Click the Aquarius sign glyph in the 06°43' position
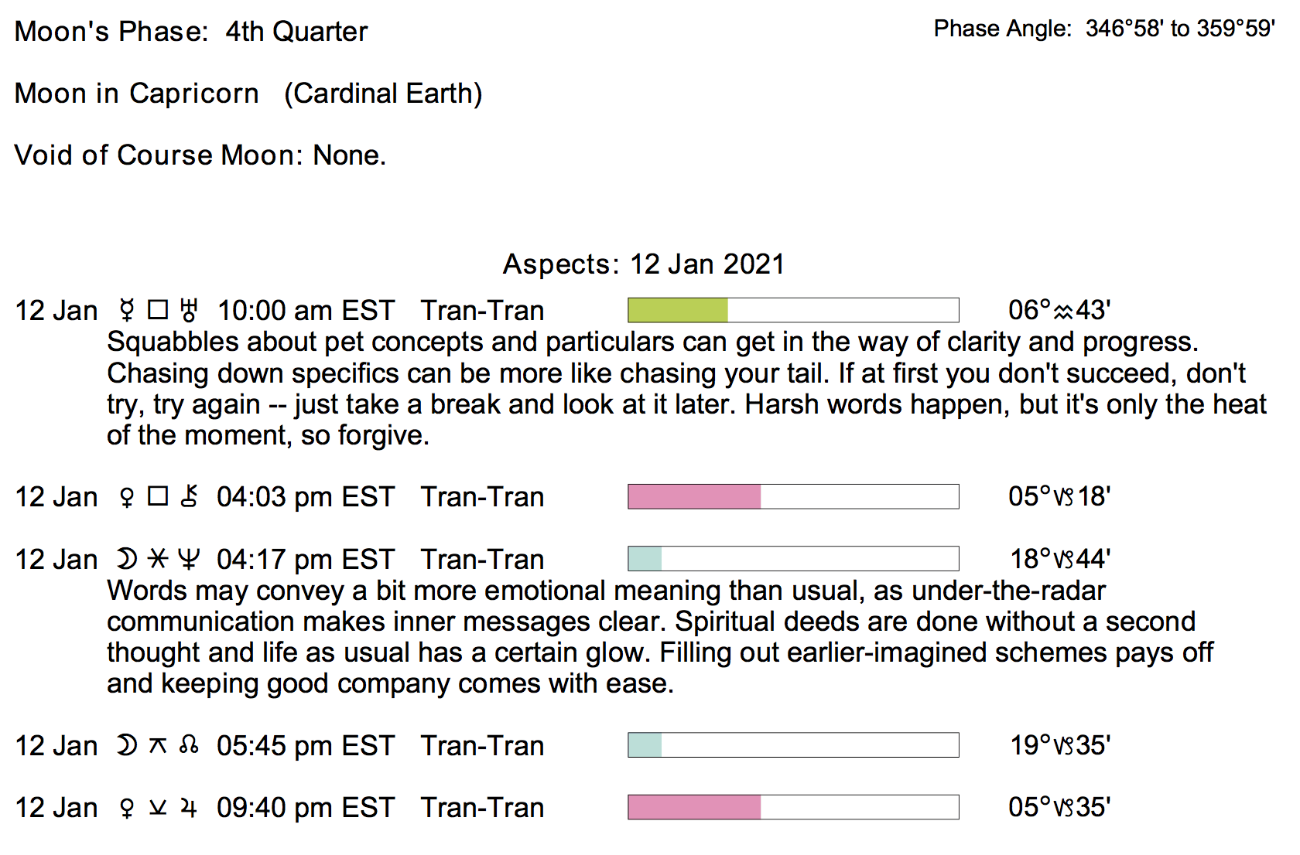The width and height of the screenshot is (1300, 855). coord(1064,312)
